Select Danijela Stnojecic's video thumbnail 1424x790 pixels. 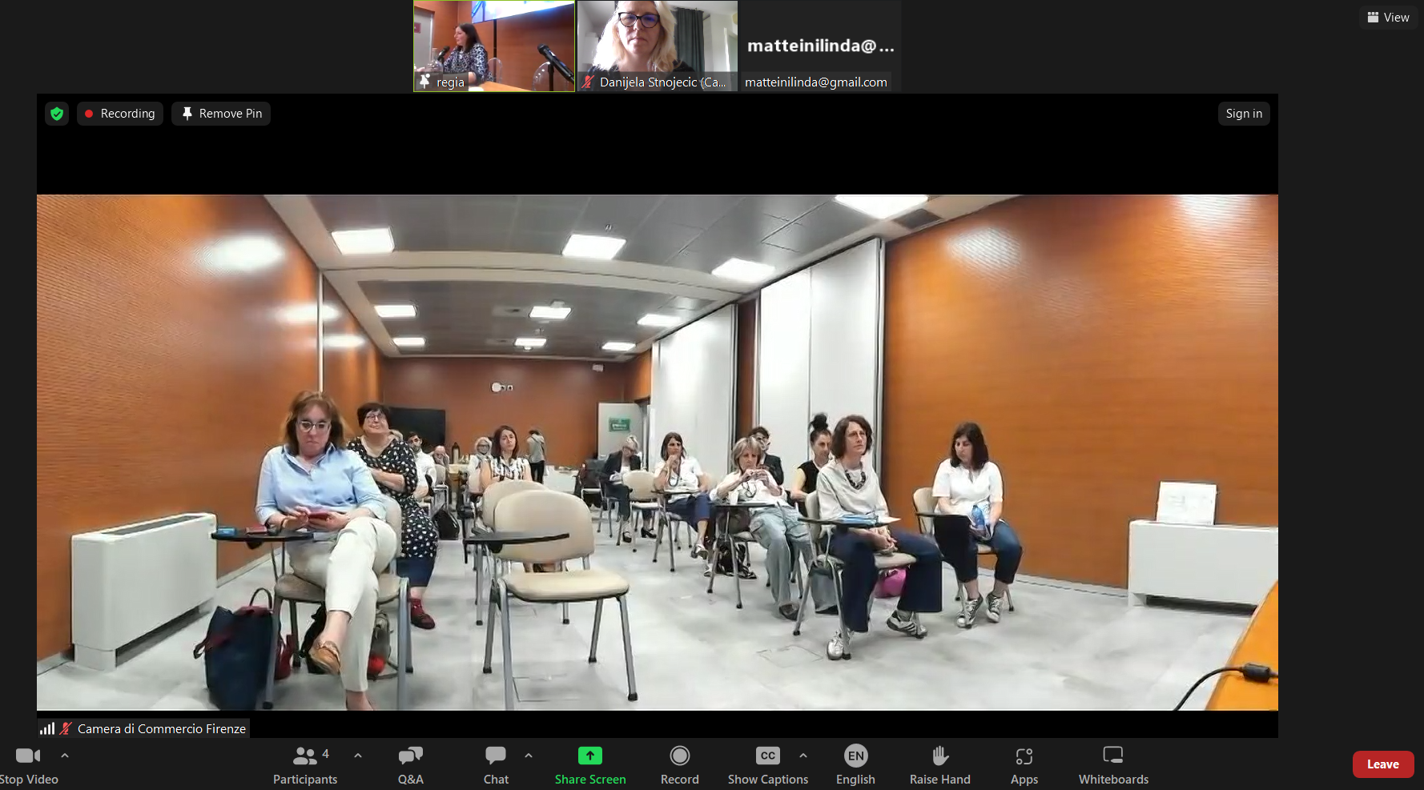pos(658,46)
